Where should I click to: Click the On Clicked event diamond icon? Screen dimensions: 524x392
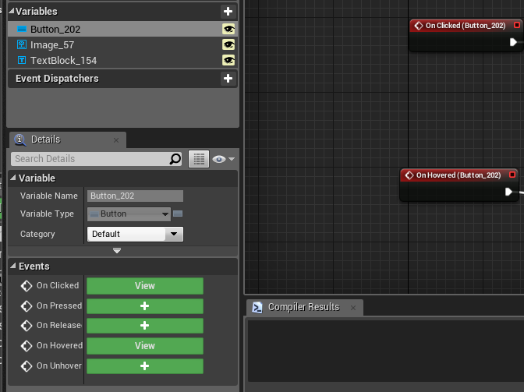point(27,286)
